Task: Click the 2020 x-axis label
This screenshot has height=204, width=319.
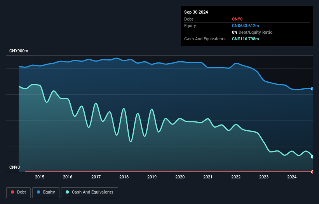Action: tap(180, 177)
